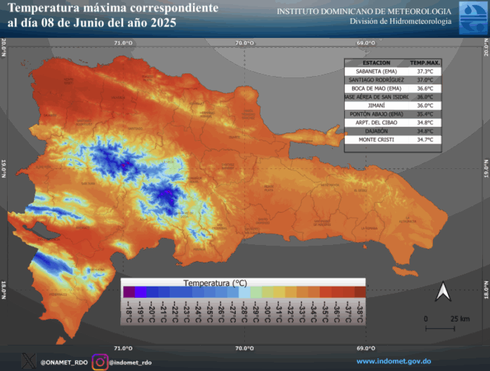Select the MONTE CRISTI station row
The height and width of the screenshot is (371, 490).
(393, 139)
